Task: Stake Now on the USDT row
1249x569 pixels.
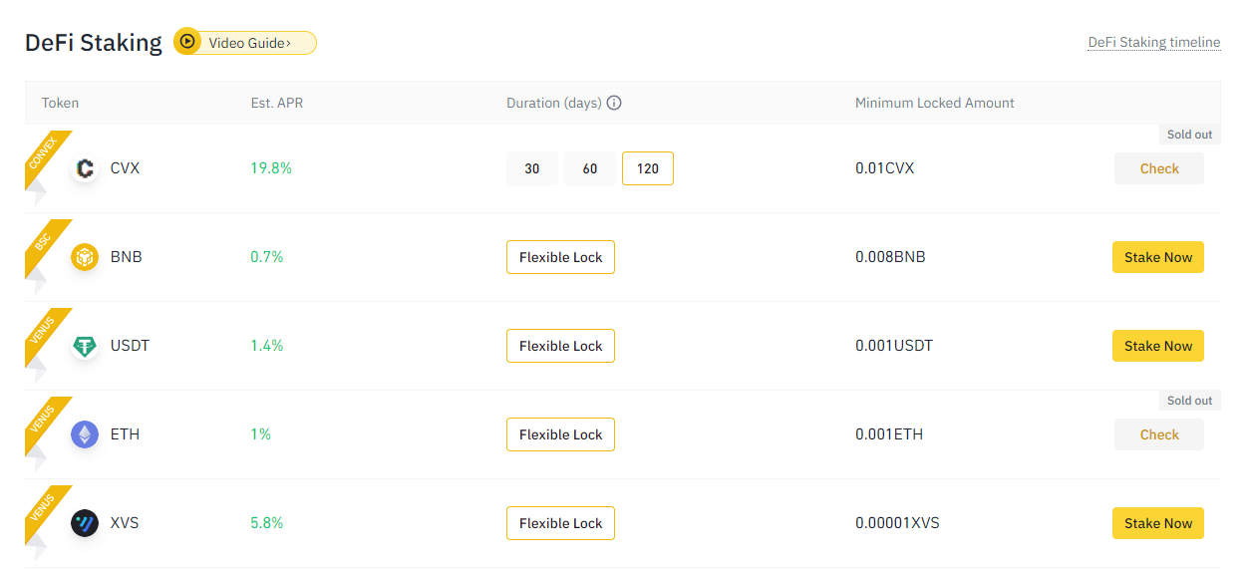Action: [x=1158, y=346]
